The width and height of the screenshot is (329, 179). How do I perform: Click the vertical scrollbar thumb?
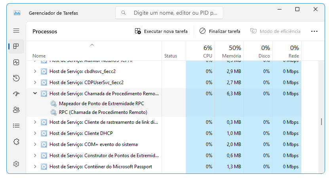pos(321,121)
